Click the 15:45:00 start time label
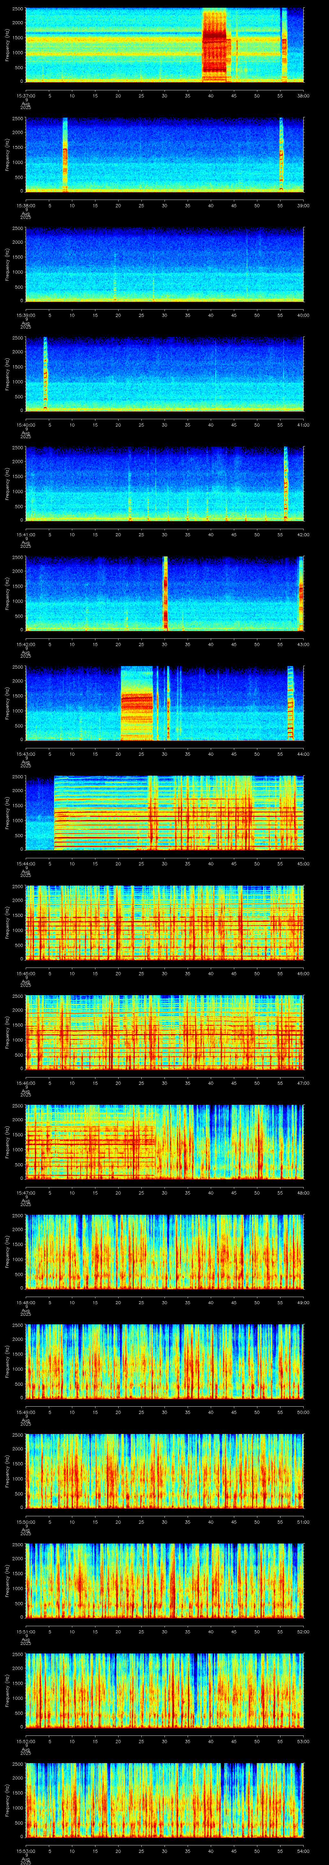This screenshot has height=1865, width=329. pyautogui.click(x=25, y=973)
